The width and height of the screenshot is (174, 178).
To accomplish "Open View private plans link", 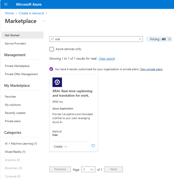I will (x=151, y=69).
